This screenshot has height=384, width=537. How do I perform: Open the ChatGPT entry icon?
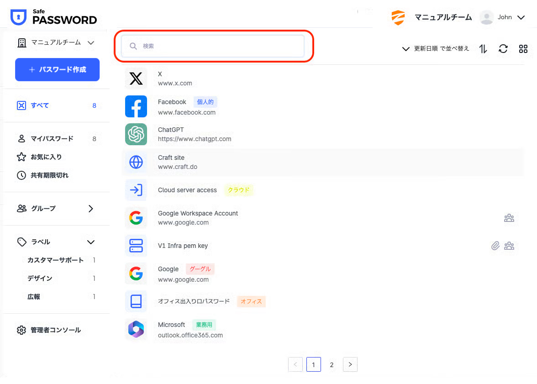(x=136, y=134)
